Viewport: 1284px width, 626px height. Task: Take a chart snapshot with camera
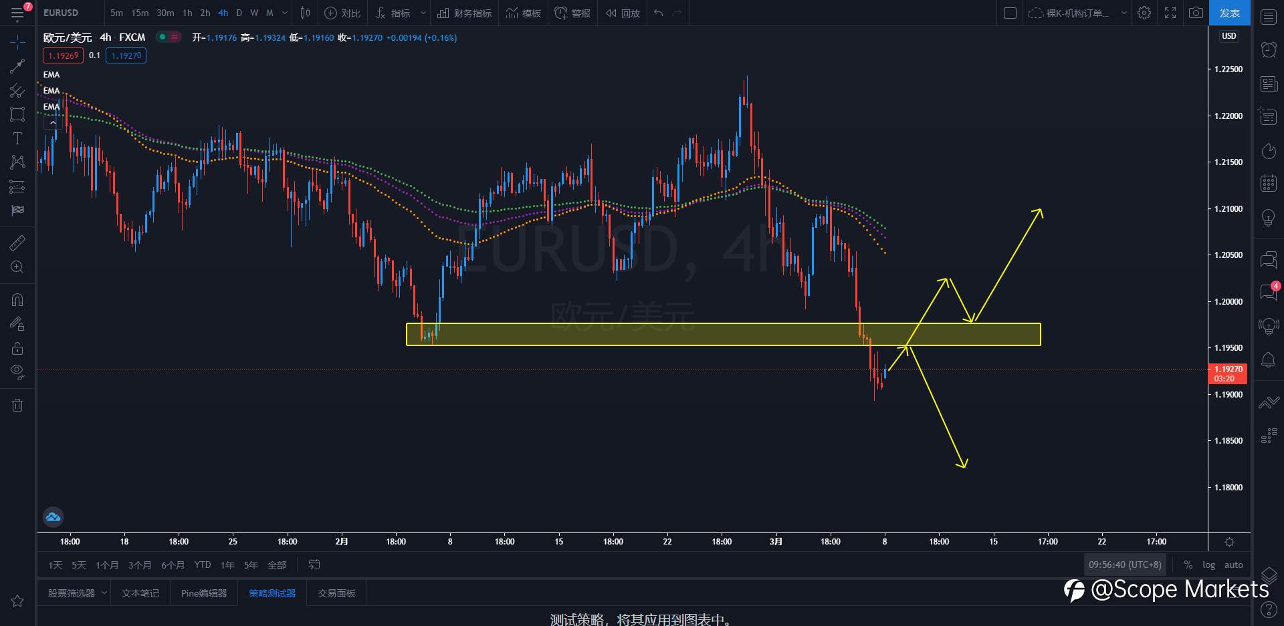pyautogui.click(x=1196, y=13)
